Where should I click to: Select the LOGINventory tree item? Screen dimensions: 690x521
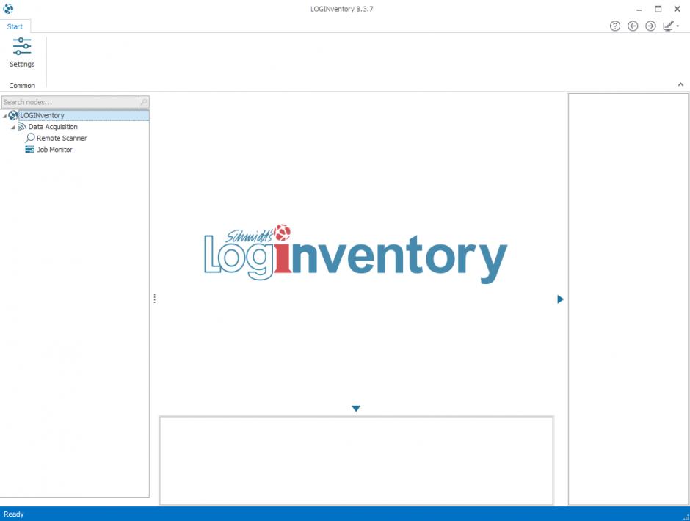(x=43, y=115)
